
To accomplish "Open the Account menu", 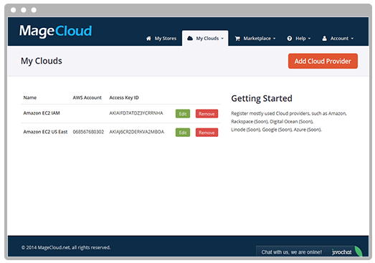I will (338, 39).
